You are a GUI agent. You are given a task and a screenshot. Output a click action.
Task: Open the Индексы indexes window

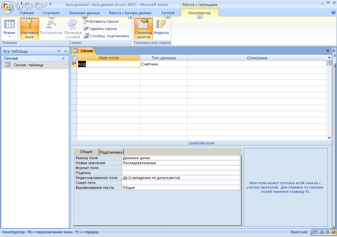pos(161,27)
